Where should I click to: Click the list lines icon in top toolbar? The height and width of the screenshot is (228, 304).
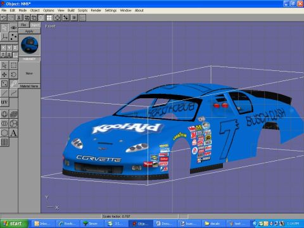point(74,18)
